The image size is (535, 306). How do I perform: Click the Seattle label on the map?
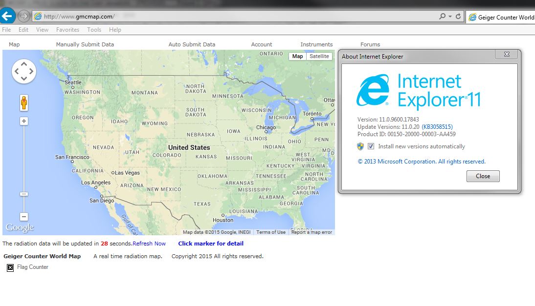[73, 82]
